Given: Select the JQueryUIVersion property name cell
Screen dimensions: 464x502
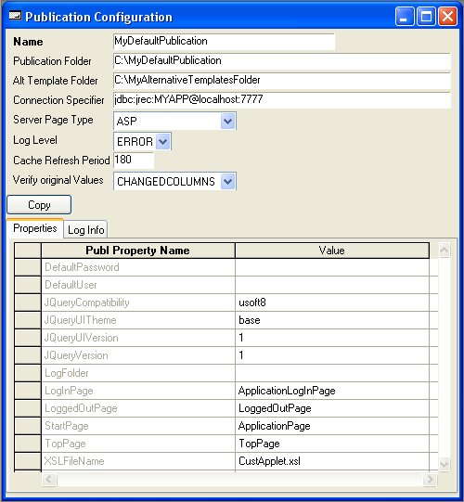Looking at the screenshot, I should 138,338.
